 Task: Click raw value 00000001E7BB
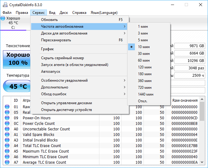tap(185, 146)
